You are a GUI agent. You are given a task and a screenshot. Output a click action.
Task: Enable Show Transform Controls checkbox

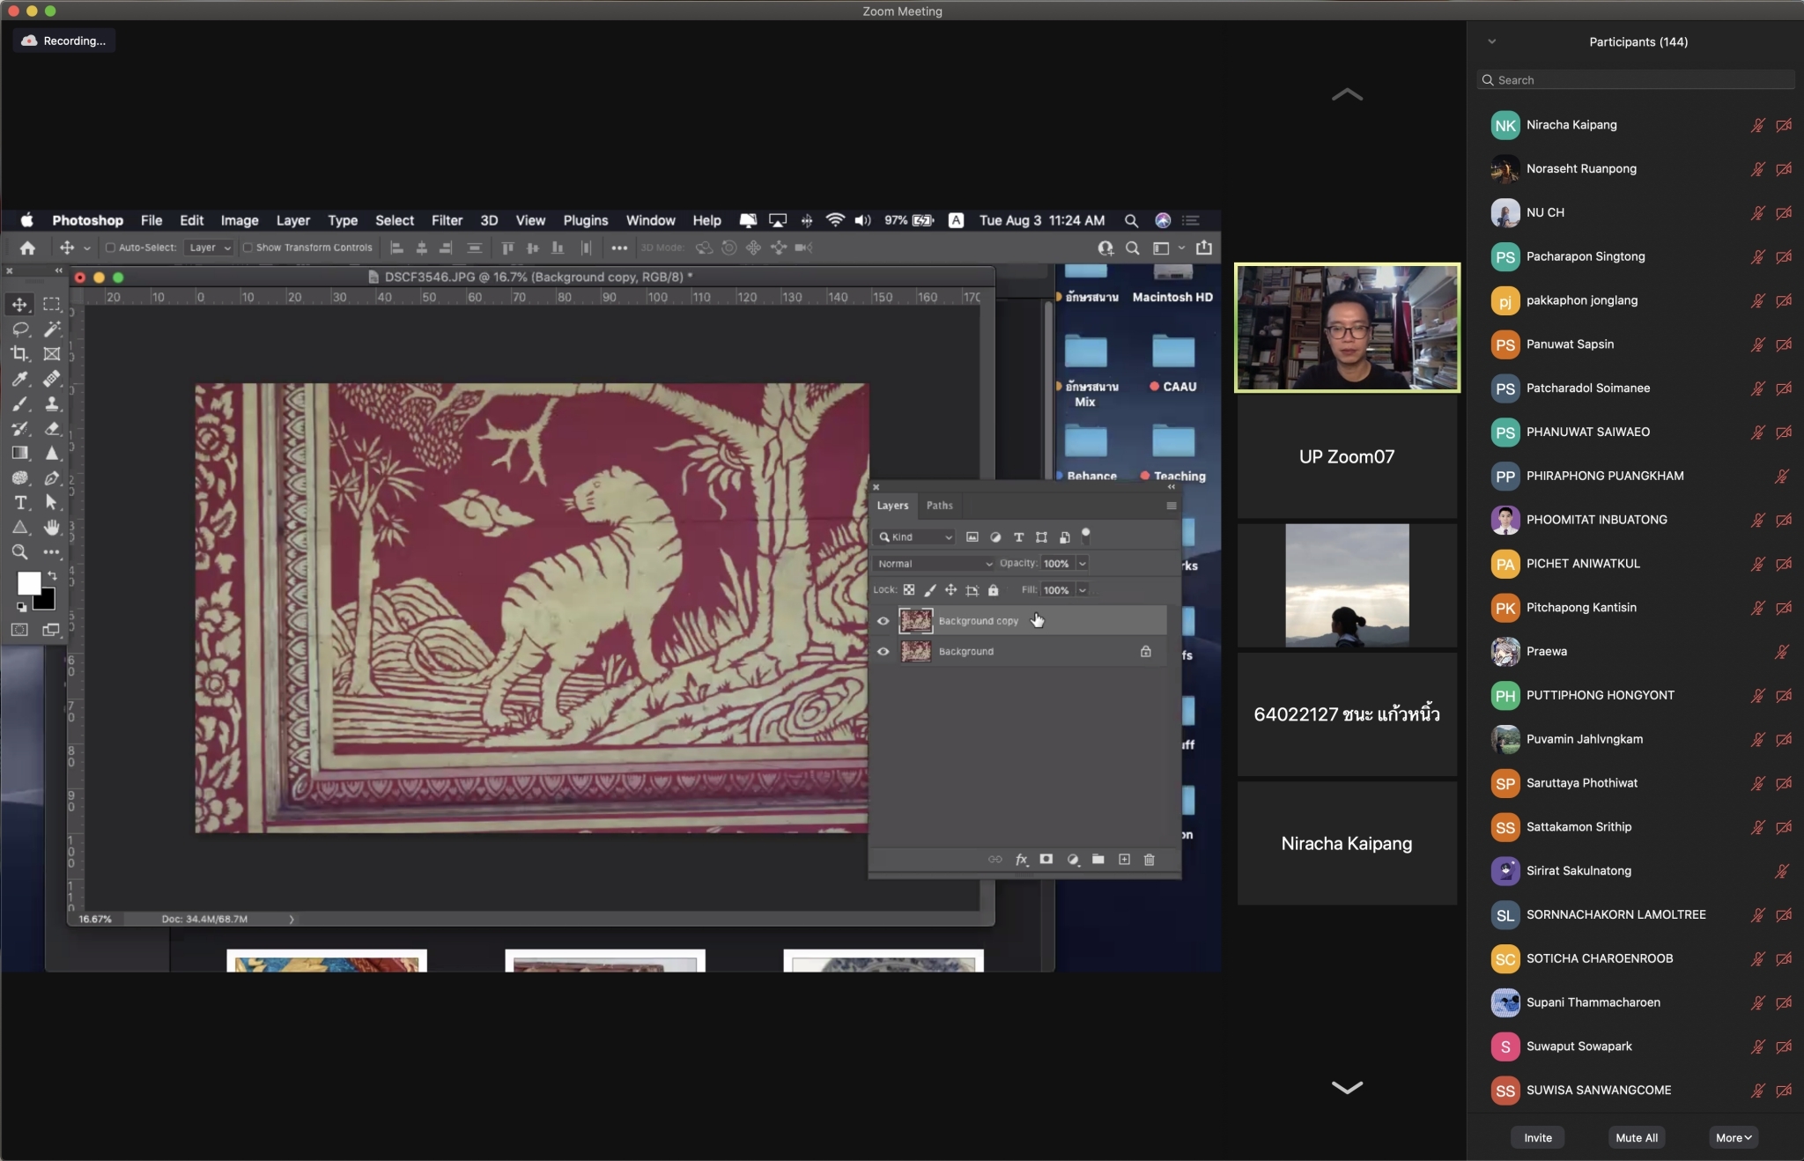tap(248, 248)
